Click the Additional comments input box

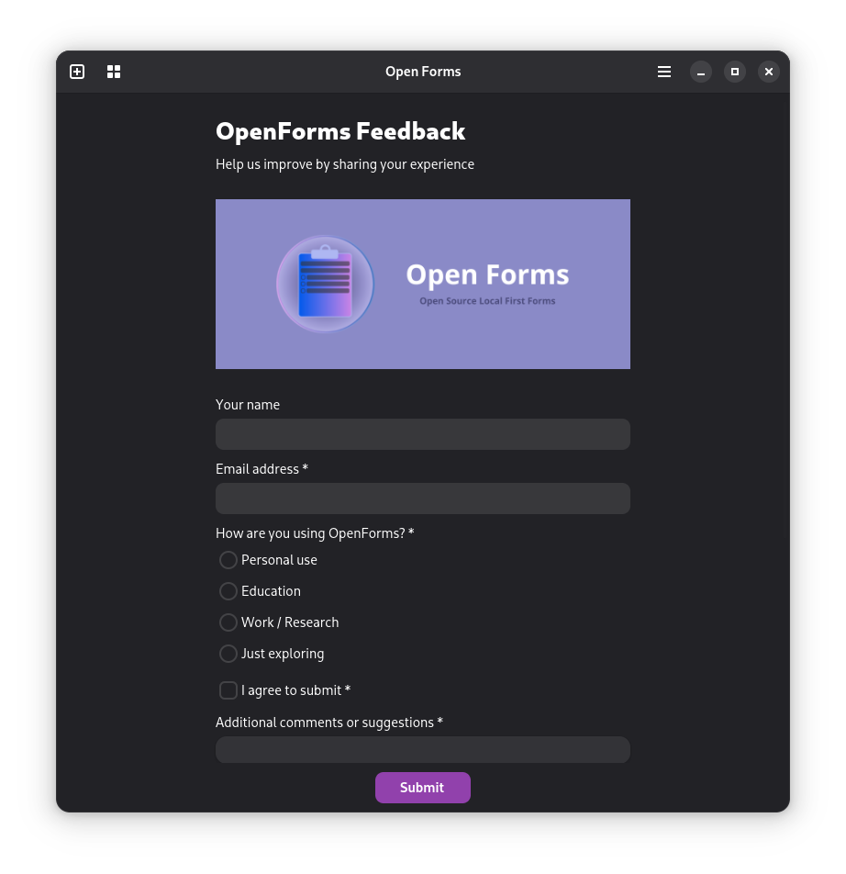point(422,750)
